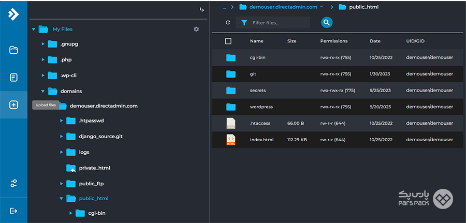466x223 pixels.
Task: Click the filter funnel icon
Action: [x=244, y=23]
